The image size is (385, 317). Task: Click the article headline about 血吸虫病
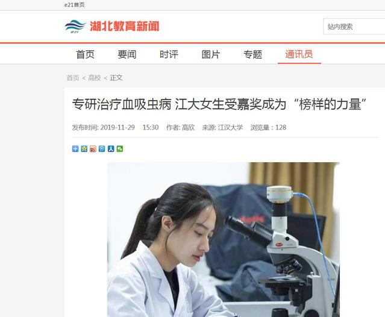click(x=219, y=104)
